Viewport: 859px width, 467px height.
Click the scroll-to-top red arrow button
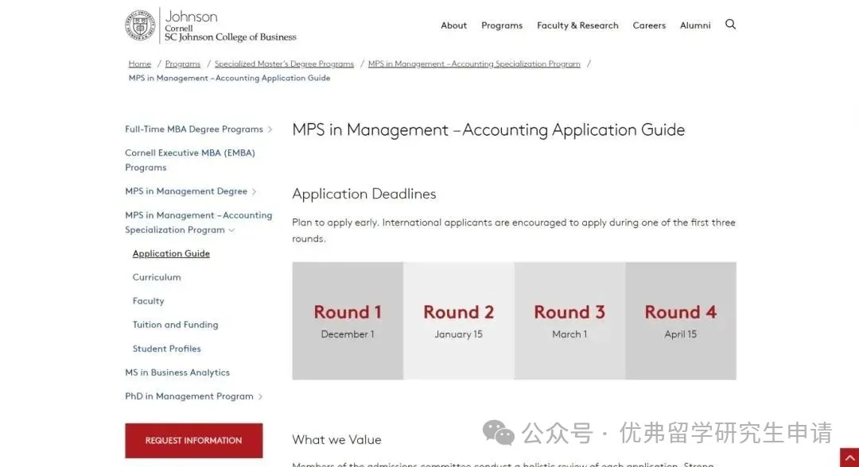tap(849, 457)
